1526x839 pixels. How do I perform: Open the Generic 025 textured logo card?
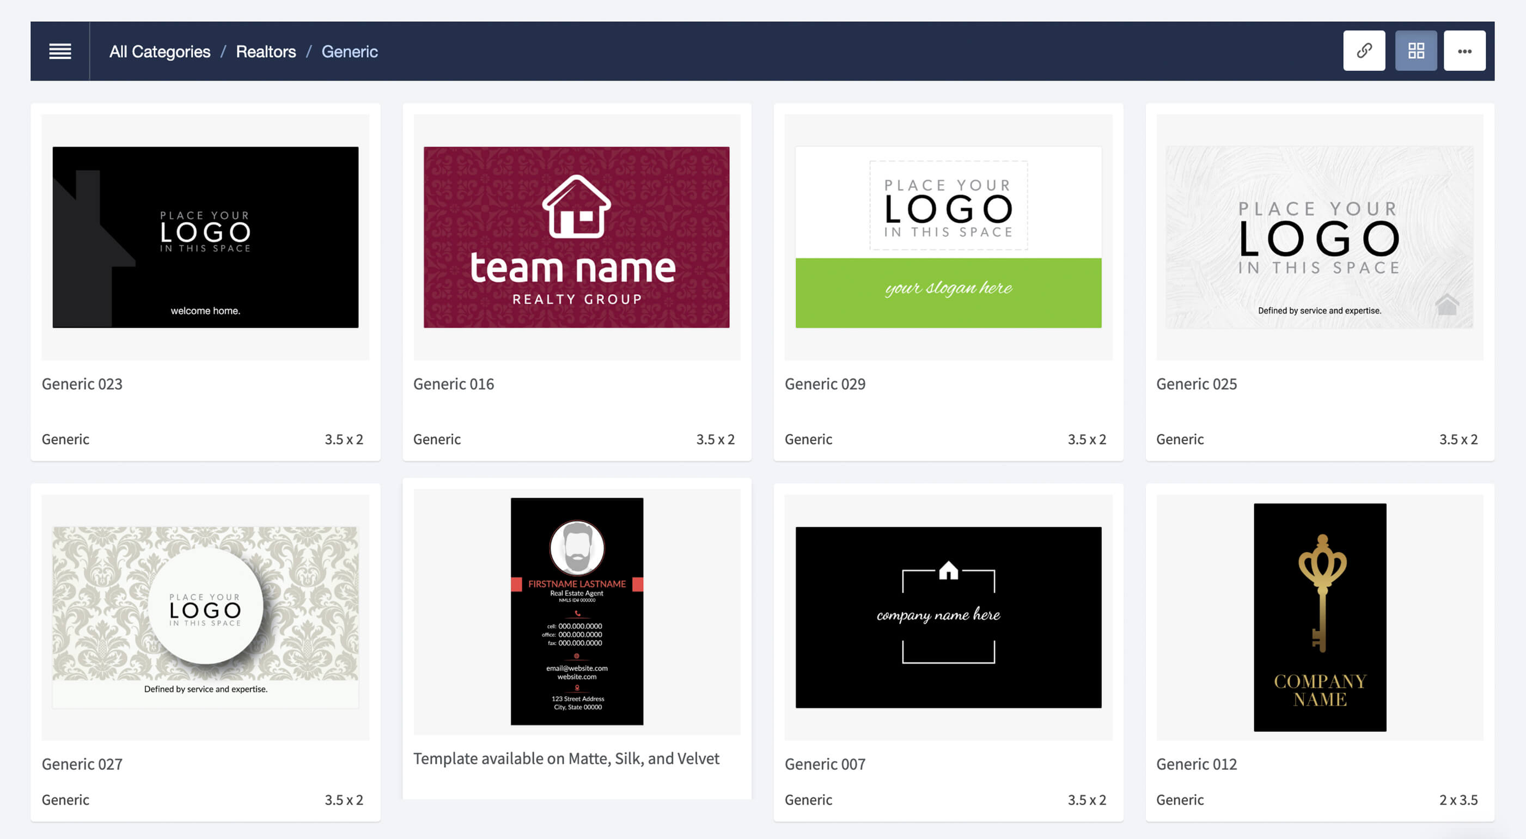[1319, 237]
